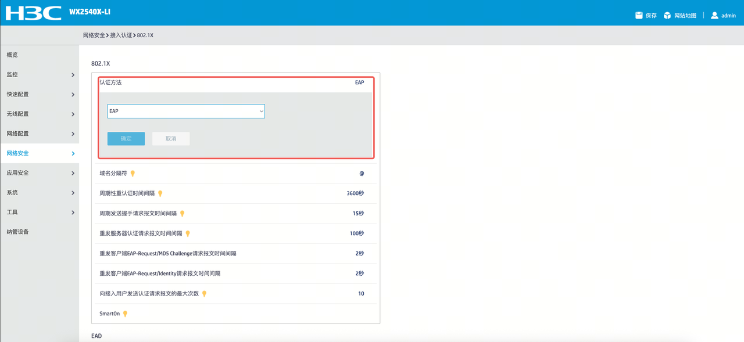Expand the 工具 sidebar menu arrow
Screen dimensions: 744x342
(x=73, y=213)
